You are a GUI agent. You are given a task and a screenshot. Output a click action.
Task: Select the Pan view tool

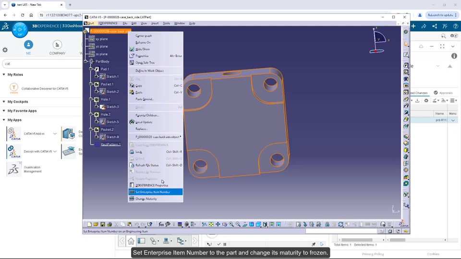(218, 224)
